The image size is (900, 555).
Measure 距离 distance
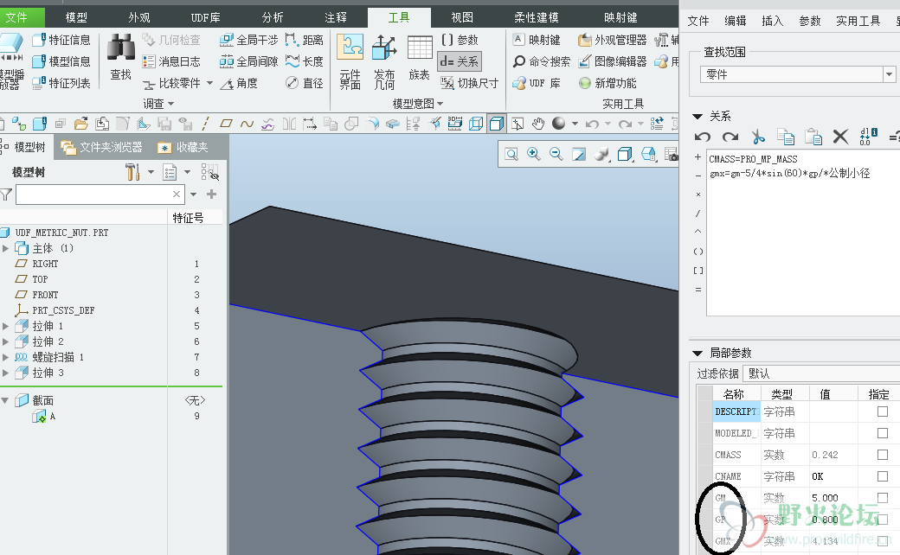[x=305, y=40]
